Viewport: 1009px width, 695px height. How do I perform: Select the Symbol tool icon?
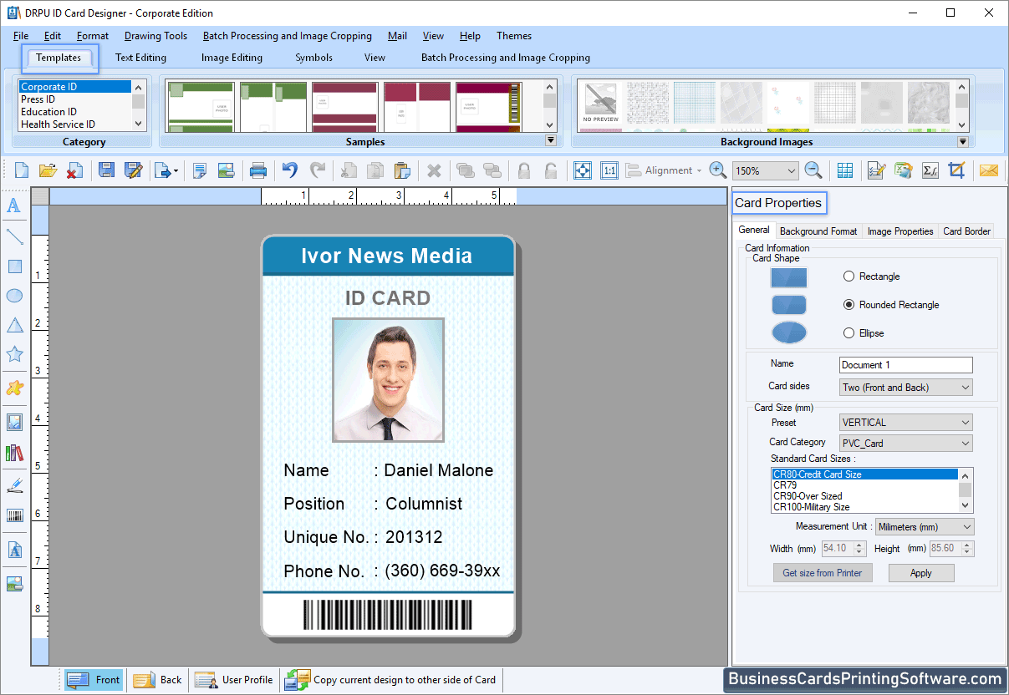click(x=14, y=388)
